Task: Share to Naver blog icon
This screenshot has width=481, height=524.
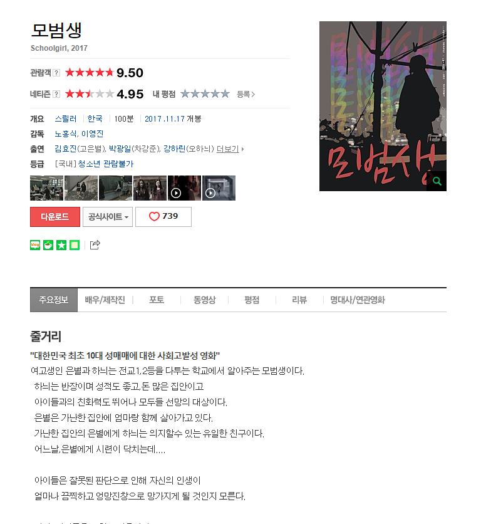Action: pyautogui.click(x=35, y=245)
